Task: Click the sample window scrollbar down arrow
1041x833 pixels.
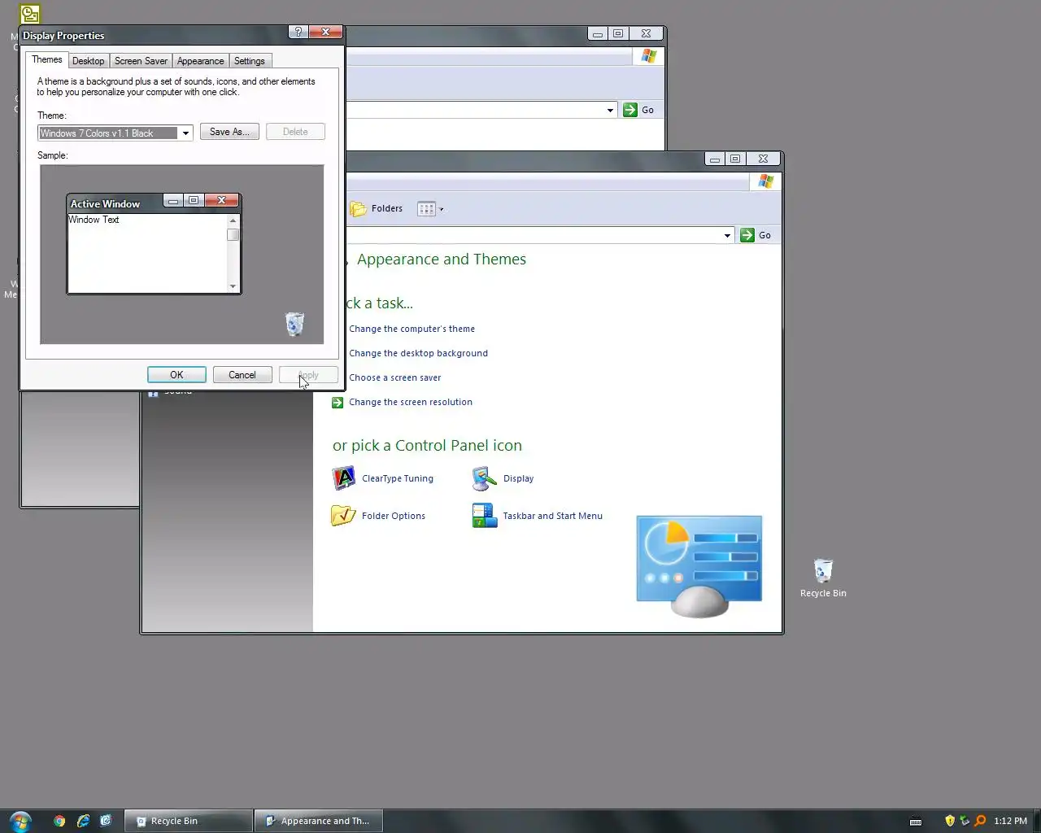Action: pos(233,286)
